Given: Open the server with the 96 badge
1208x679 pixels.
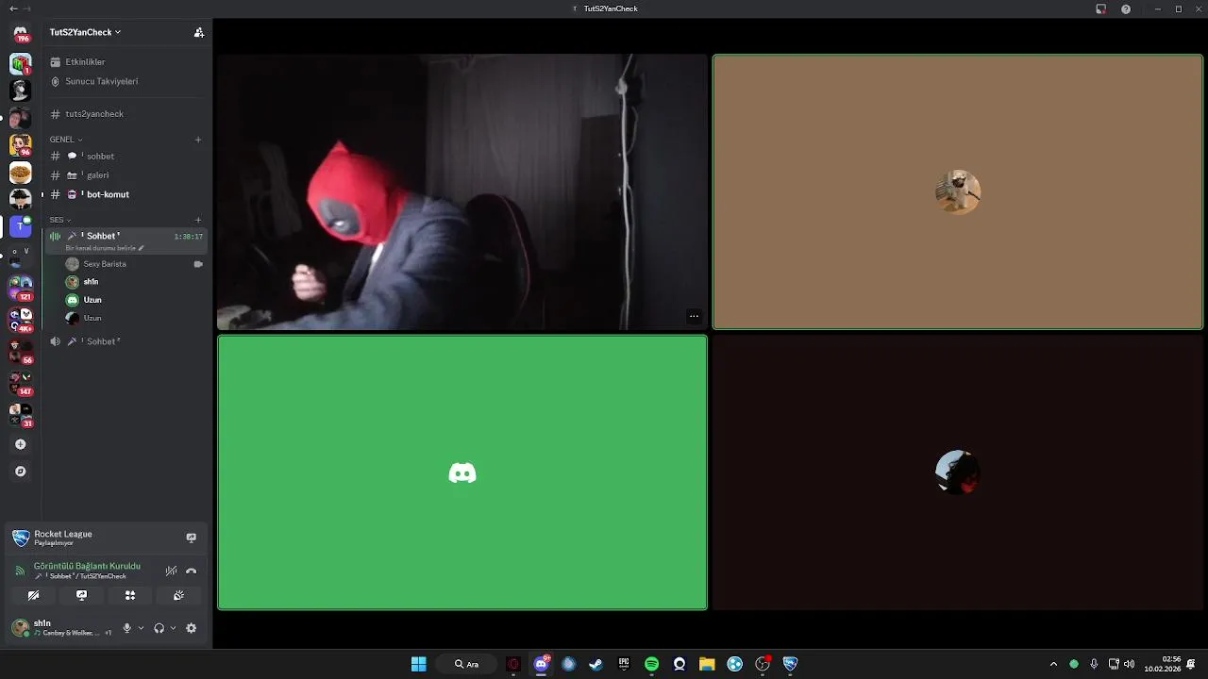Looking at the screenshot, I should pos(20,144).
